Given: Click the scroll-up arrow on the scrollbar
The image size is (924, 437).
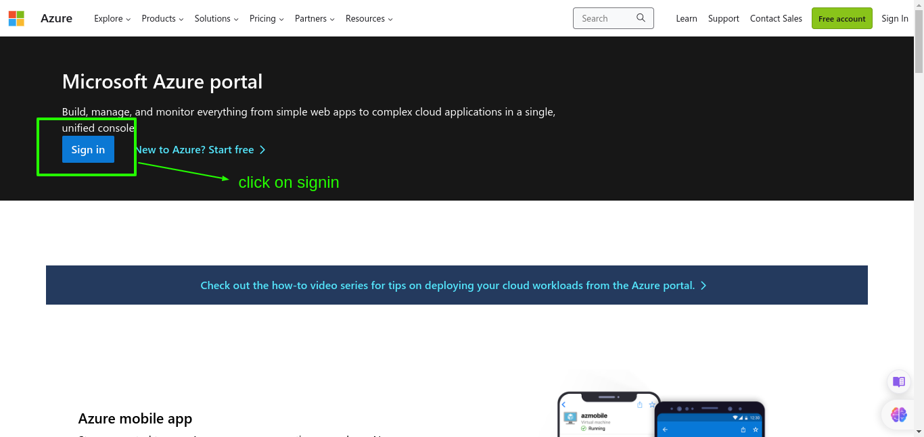Looking at the screenshot, I should 919,5.
